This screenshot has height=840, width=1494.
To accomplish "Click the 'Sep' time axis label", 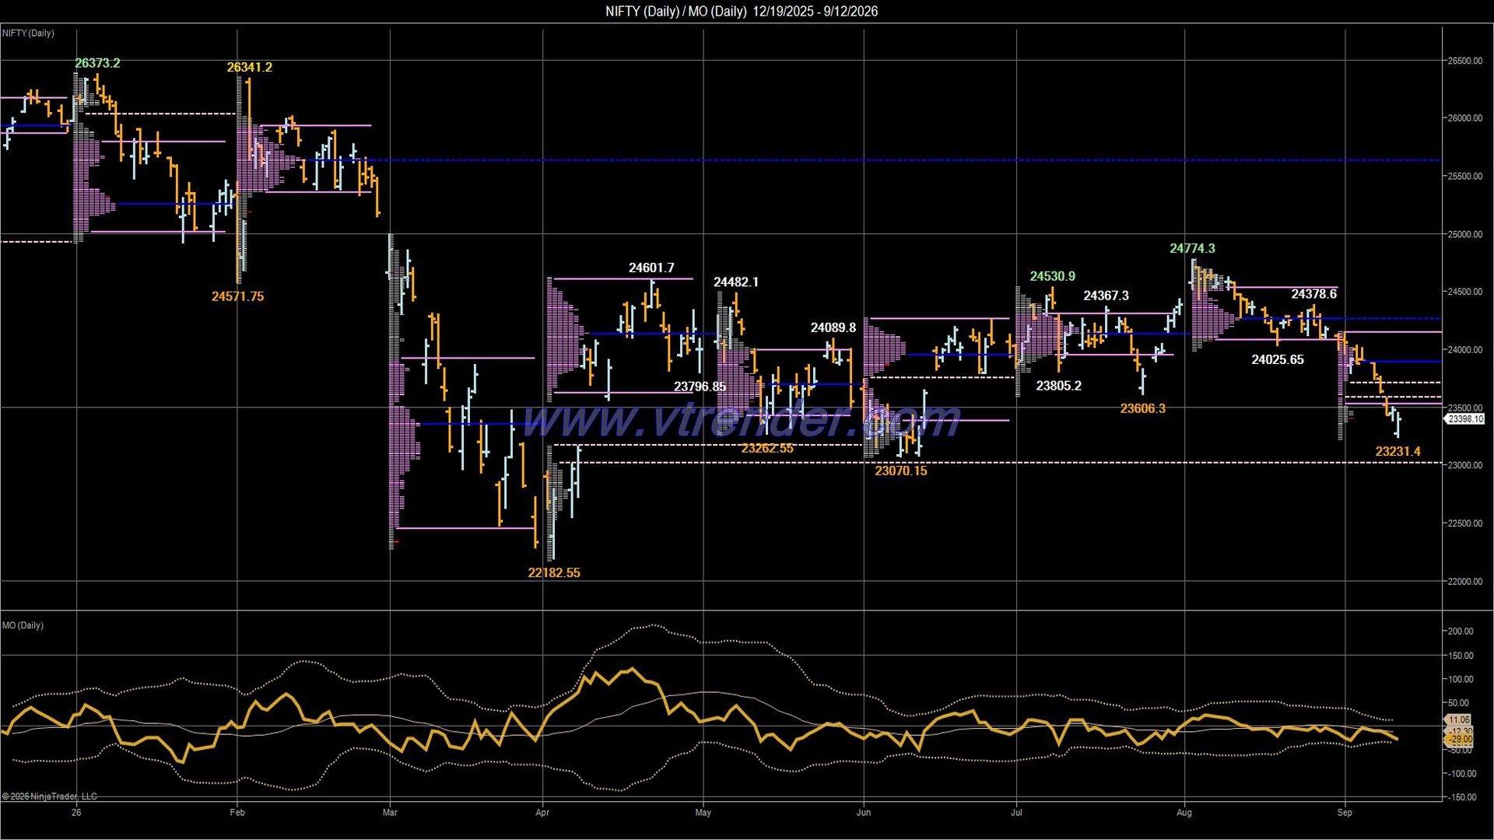I will tap(1345, 813).
